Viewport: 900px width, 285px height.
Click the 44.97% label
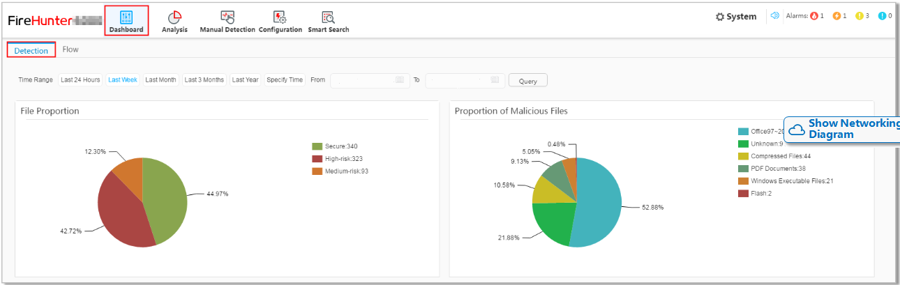coord(217,194)
